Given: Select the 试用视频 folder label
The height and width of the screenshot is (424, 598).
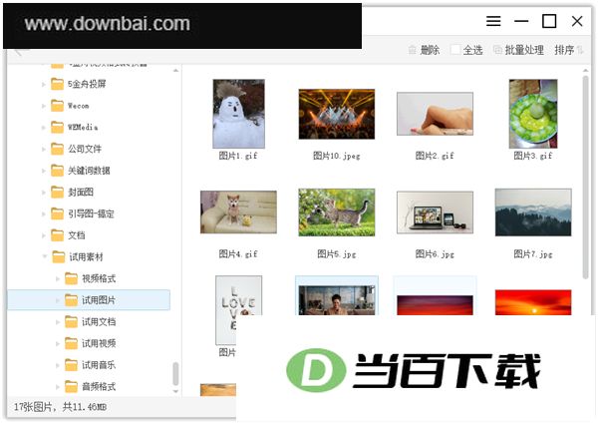Looking at the screenshot, I should click(99, 343).
